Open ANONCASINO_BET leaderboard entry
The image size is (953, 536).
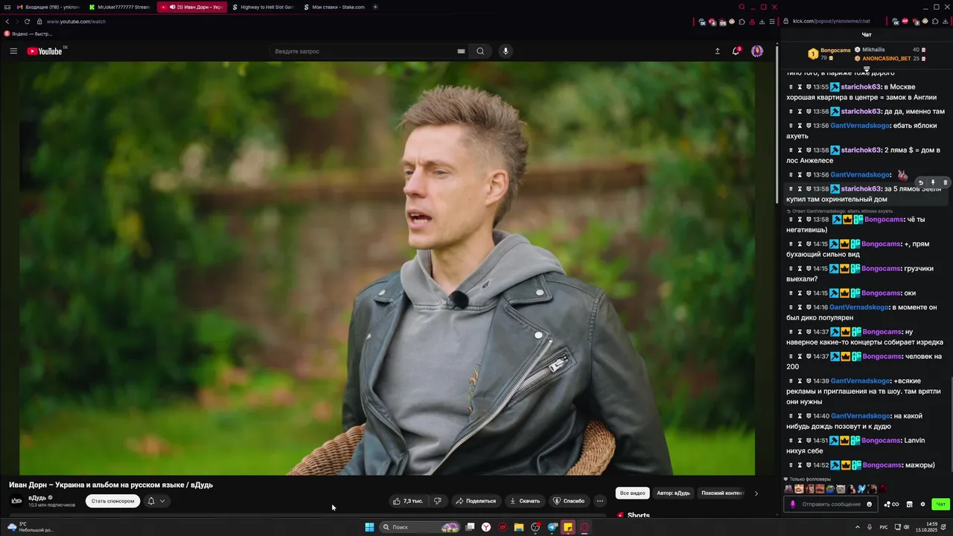pos(890,58)
